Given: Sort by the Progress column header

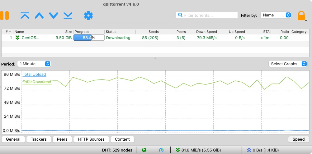Looking at the screenshot, I should click(x=89, y=32).
